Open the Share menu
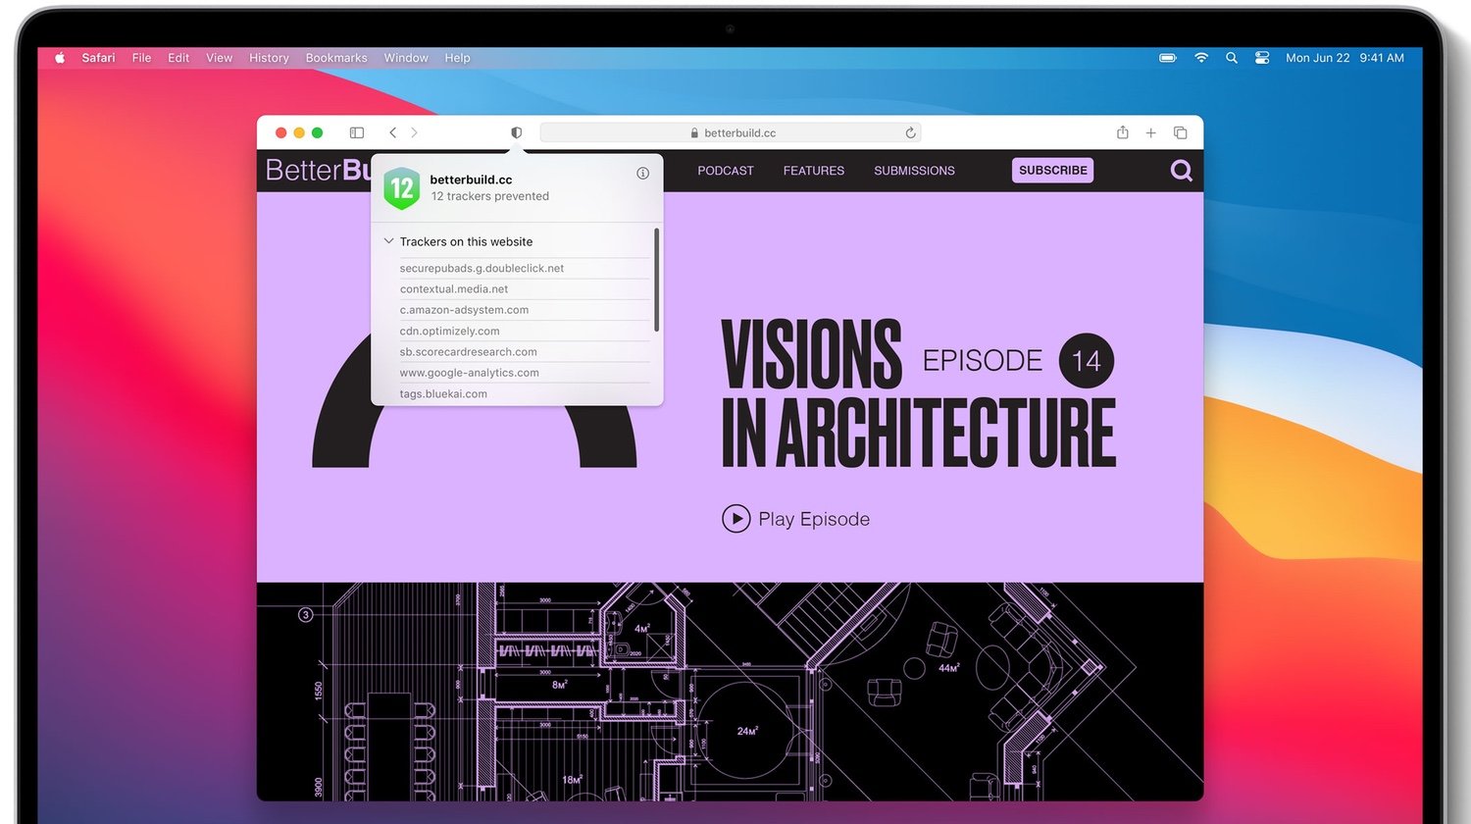This screenshot has width=1471, height=824. pyautogui.click(x=1123, y=132)
